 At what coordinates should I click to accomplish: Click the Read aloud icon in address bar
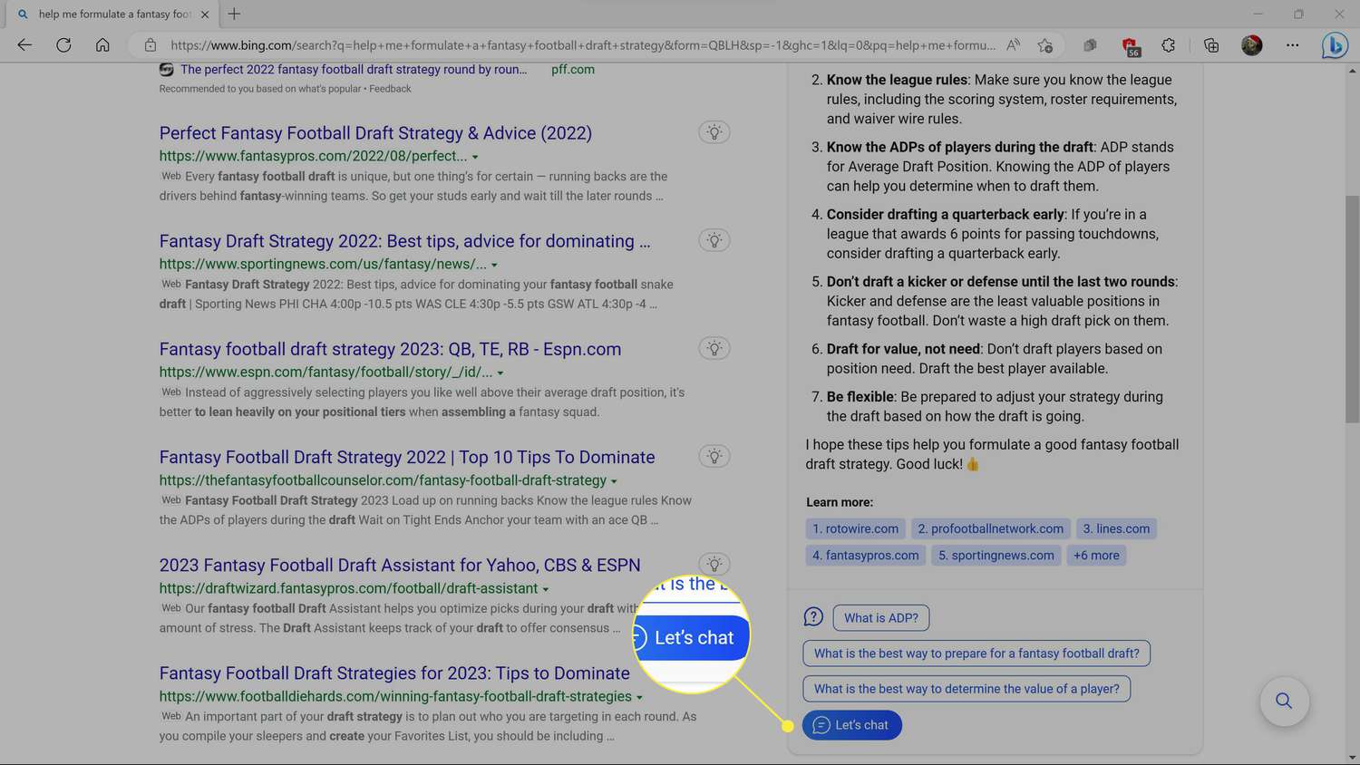[x=1014, y=45]
